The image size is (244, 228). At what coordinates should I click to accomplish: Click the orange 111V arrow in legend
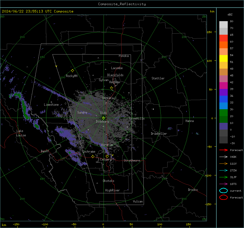coord(223,163)
